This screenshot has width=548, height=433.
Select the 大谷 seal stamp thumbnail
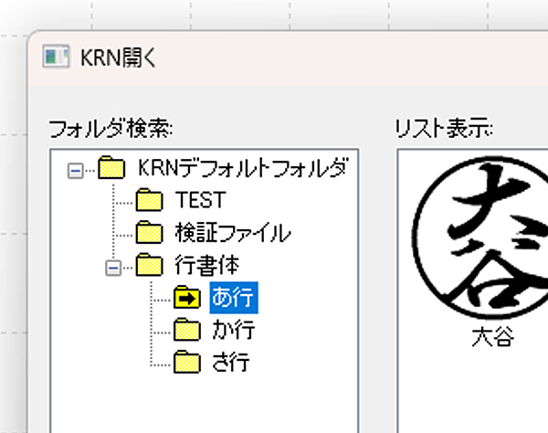point(480,238)
